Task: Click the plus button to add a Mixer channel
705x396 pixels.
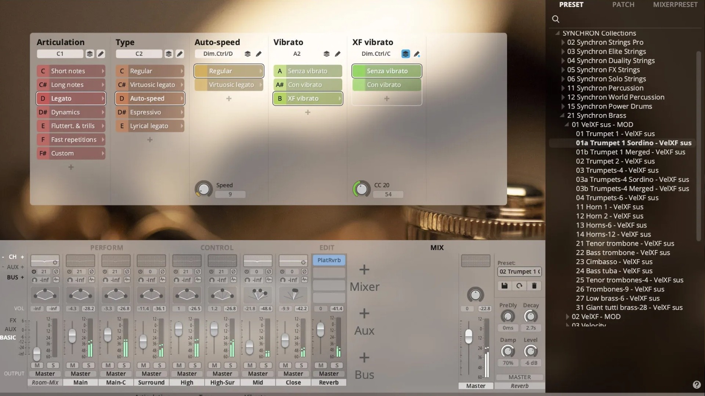Action: tap(364, 270)
